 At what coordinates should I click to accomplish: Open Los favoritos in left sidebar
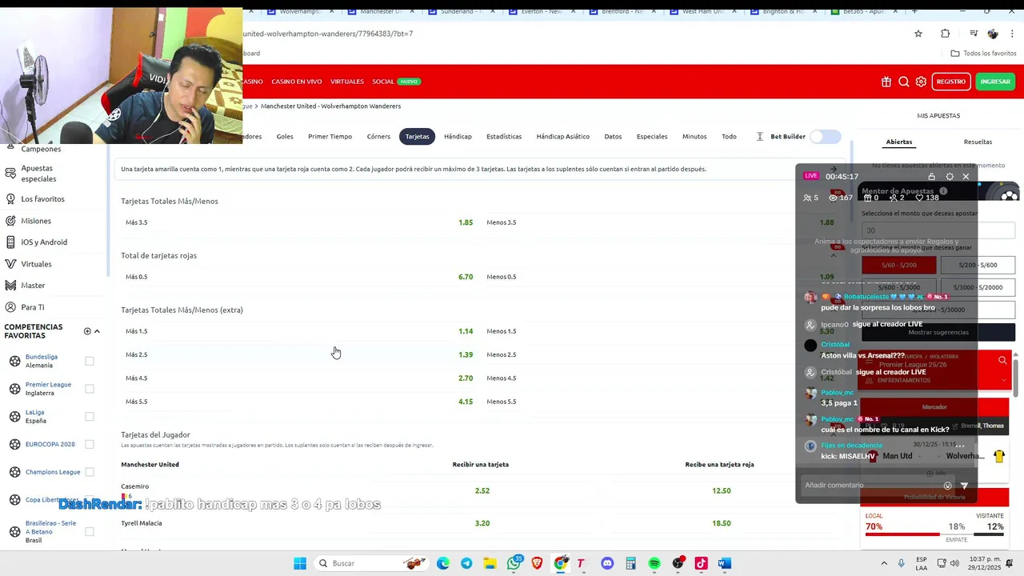42,199
